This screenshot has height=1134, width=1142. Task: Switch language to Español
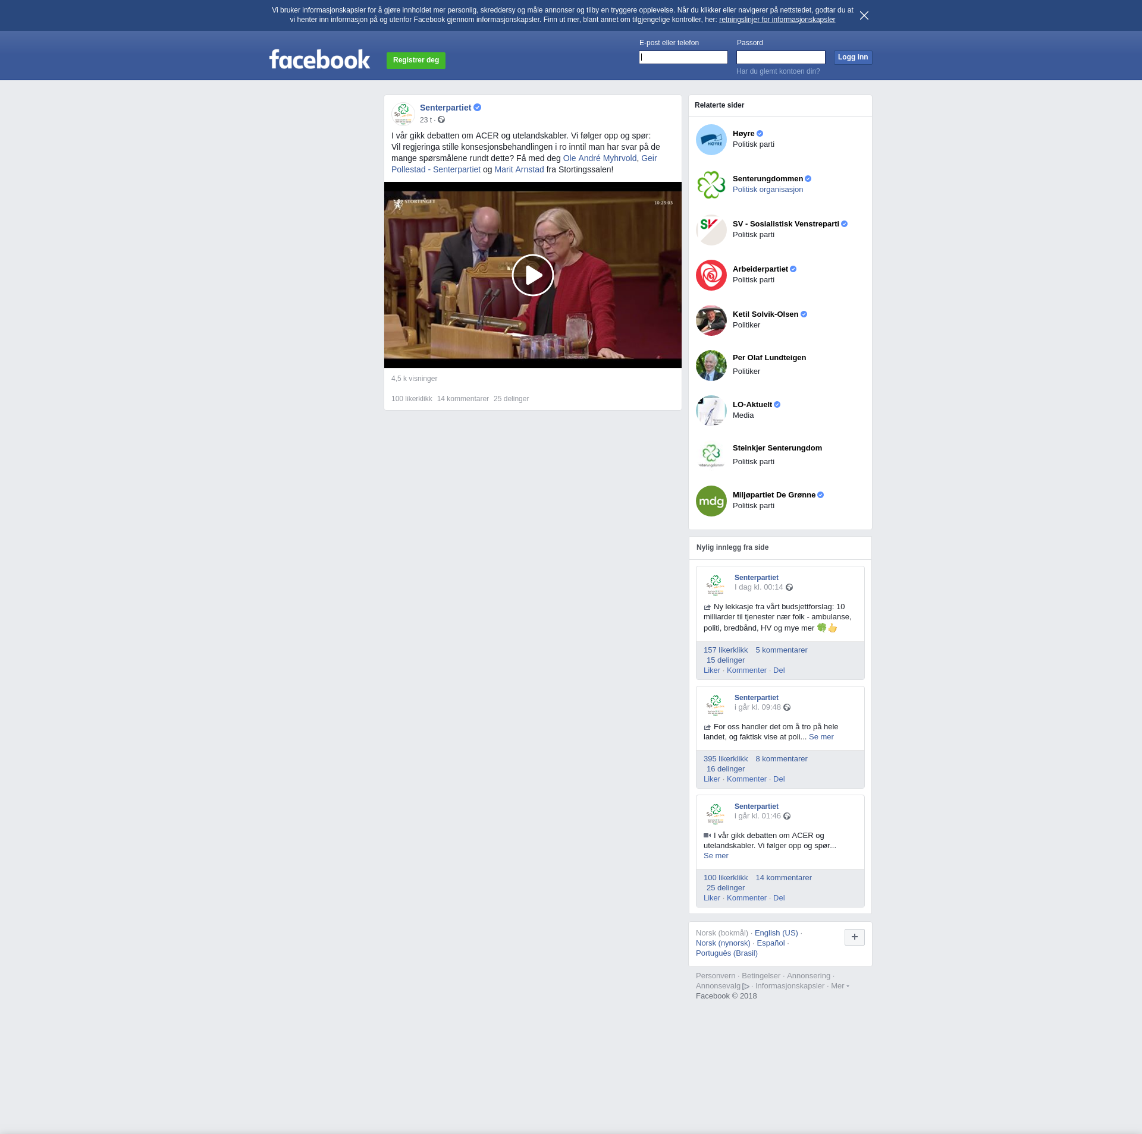pyautogui.click(x=771, y=943)
